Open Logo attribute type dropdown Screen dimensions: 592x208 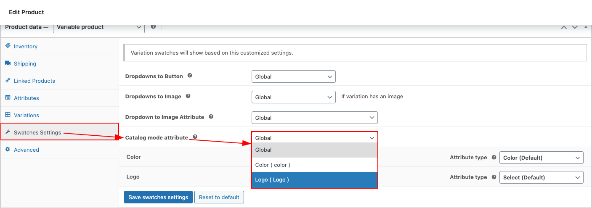coord(542,177)
